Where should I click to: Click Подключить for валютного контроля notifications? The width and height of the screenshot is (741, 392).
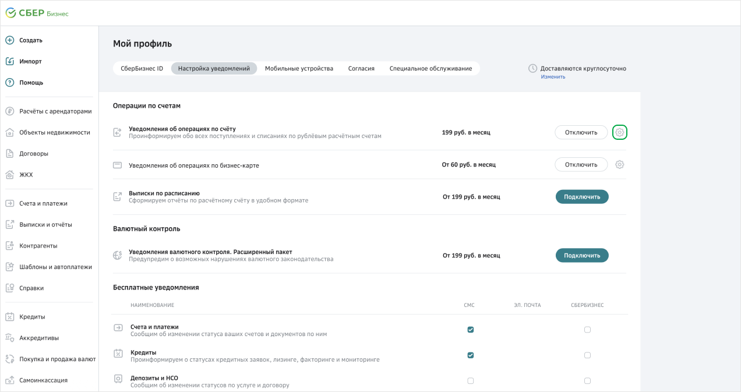582,255
